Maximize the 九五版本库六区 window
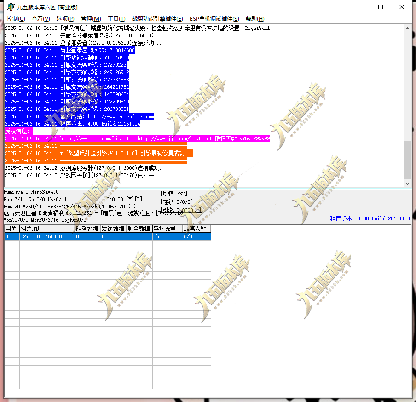Image resolution: width=416 pixels, height=402 pixels. [381, 7]
